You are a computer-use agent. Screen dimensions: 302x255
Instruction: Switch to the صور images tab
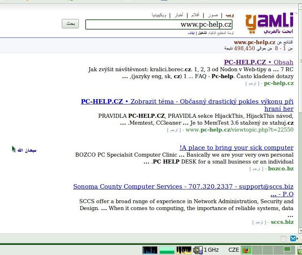(x=213, y=15)
